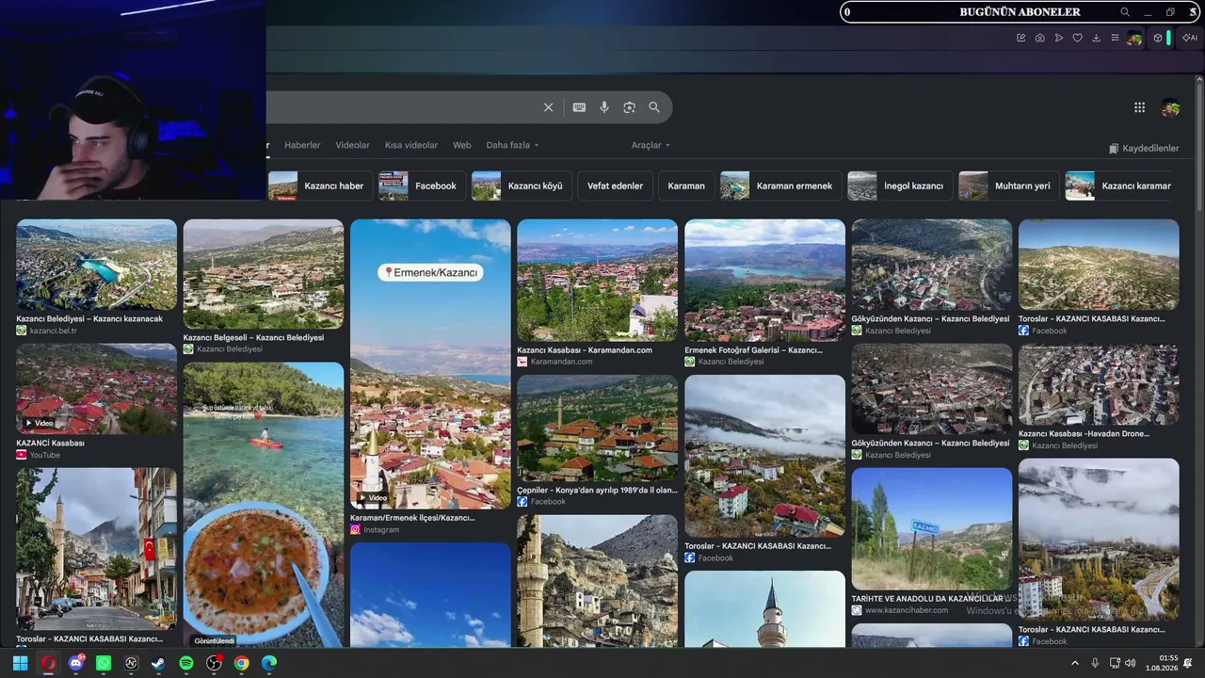Click the www.kazancihaber.com source link
The image size is (1205, 678).
[907, 610]
